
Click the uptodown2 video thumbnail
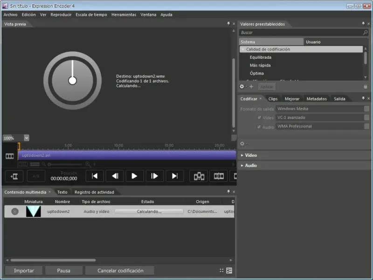point(33,211)
